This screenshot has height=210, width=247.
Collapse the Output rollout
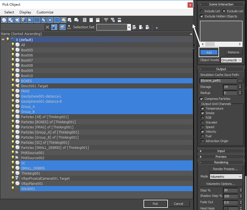[221, 69]
